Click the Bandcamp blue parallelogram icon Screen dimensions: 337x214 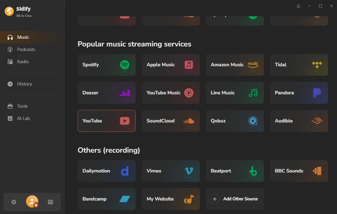tap(125, 199)
